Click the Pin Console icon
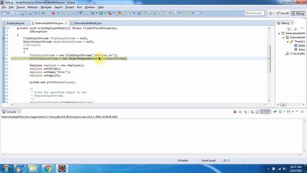The image size is (307, 173). pos(275,112)
